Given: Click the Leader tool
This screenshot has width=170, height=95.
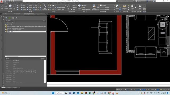Looking at the screenshot, I should pyautogui.click(x=73, y=7).
